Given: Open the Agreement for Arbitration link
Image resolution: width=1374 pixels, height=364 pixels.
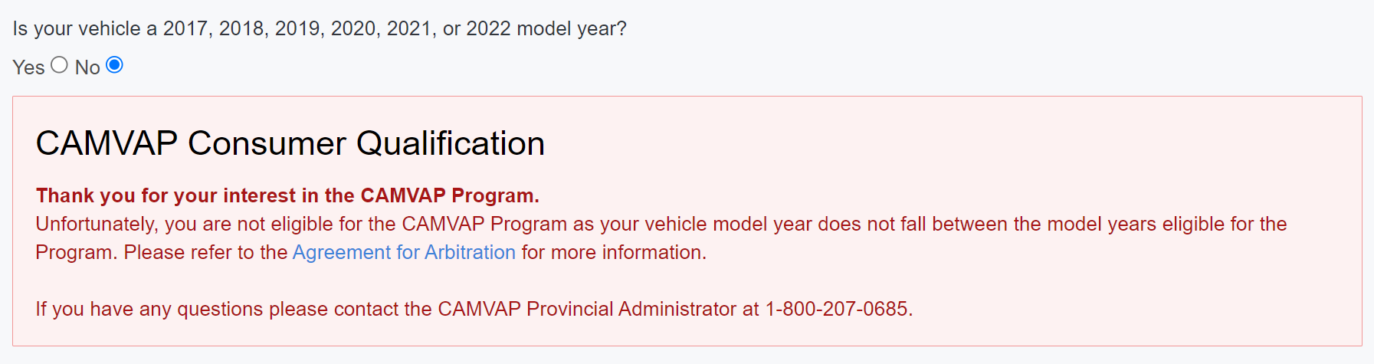Looking at the screenshot, I should [x=404, y=252].
